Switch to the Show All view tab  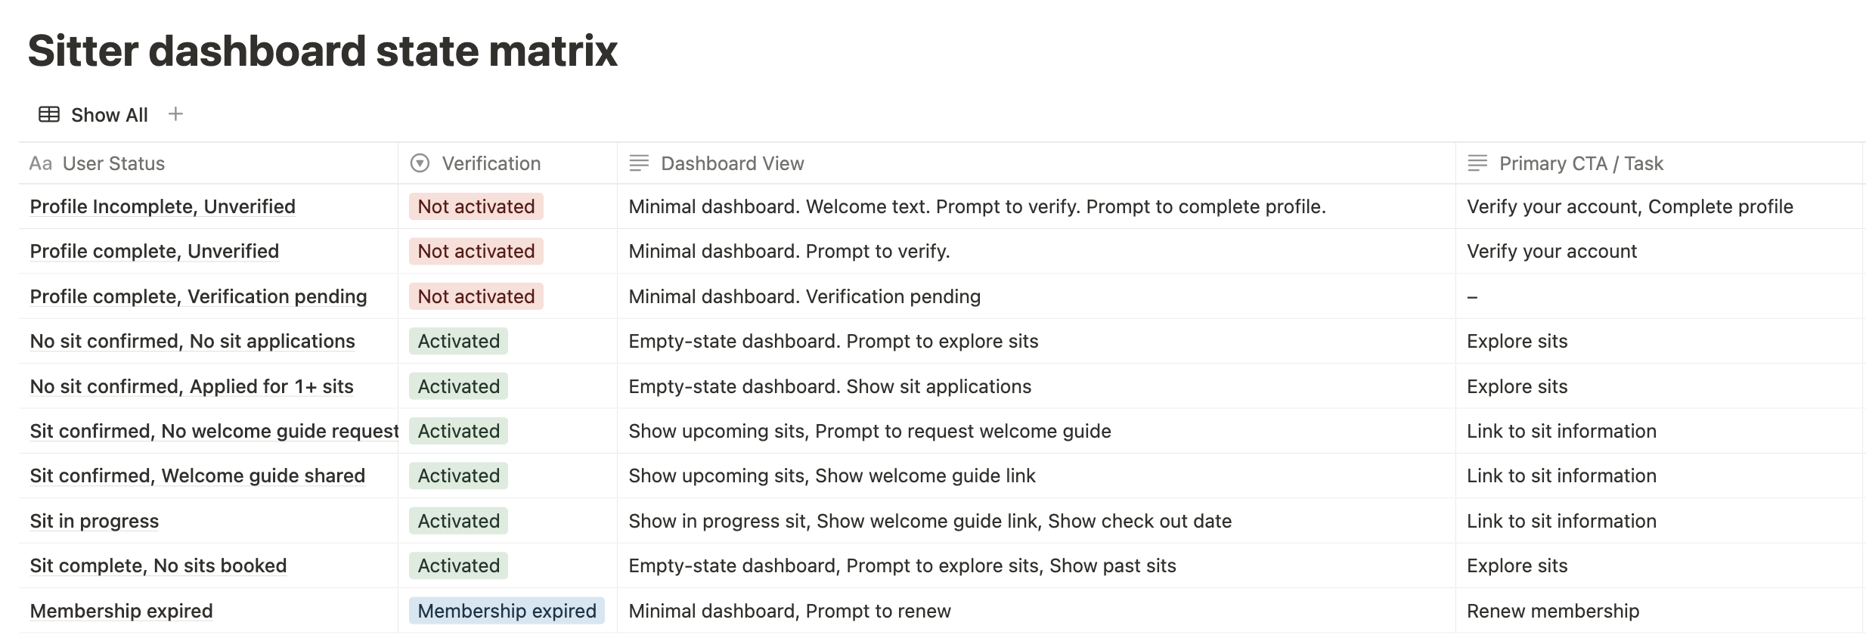pos(109,115)
